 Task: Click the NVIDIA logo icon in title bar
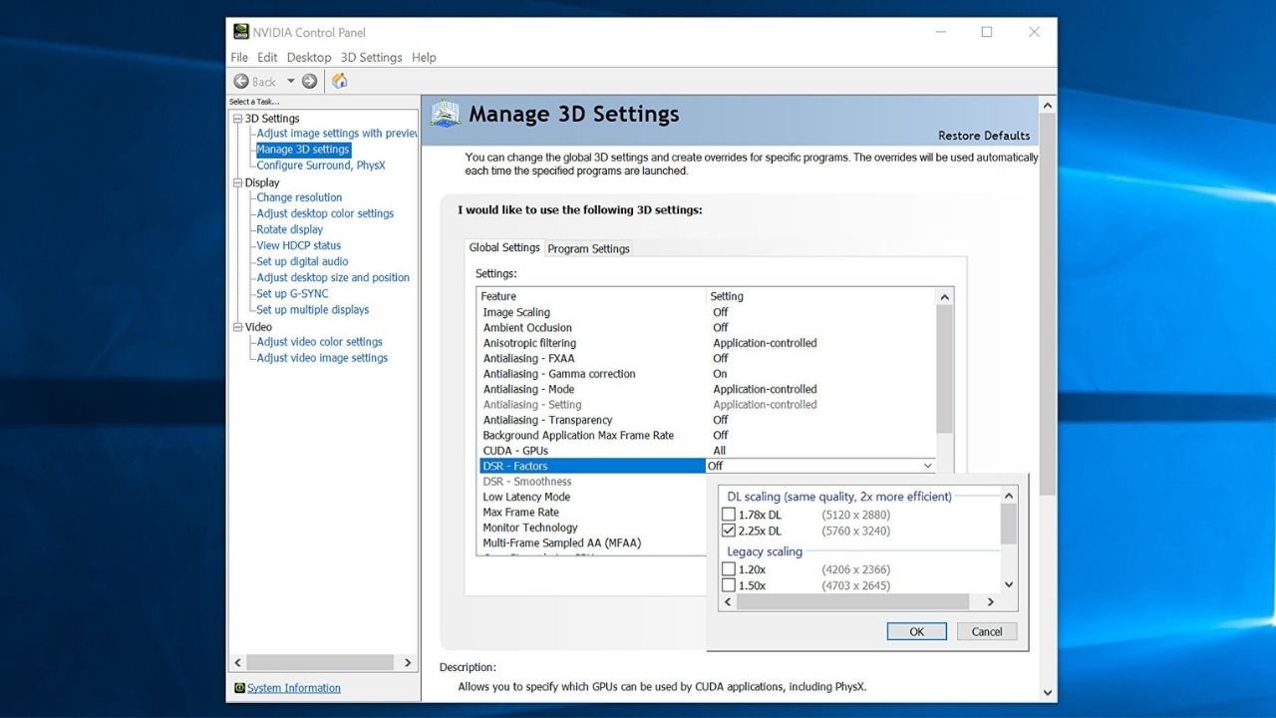(x=241, y=32)
